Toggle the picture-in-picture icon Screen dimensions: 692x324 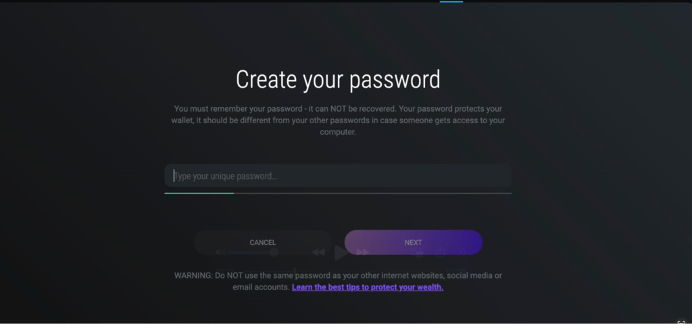(x=417, y=252)
